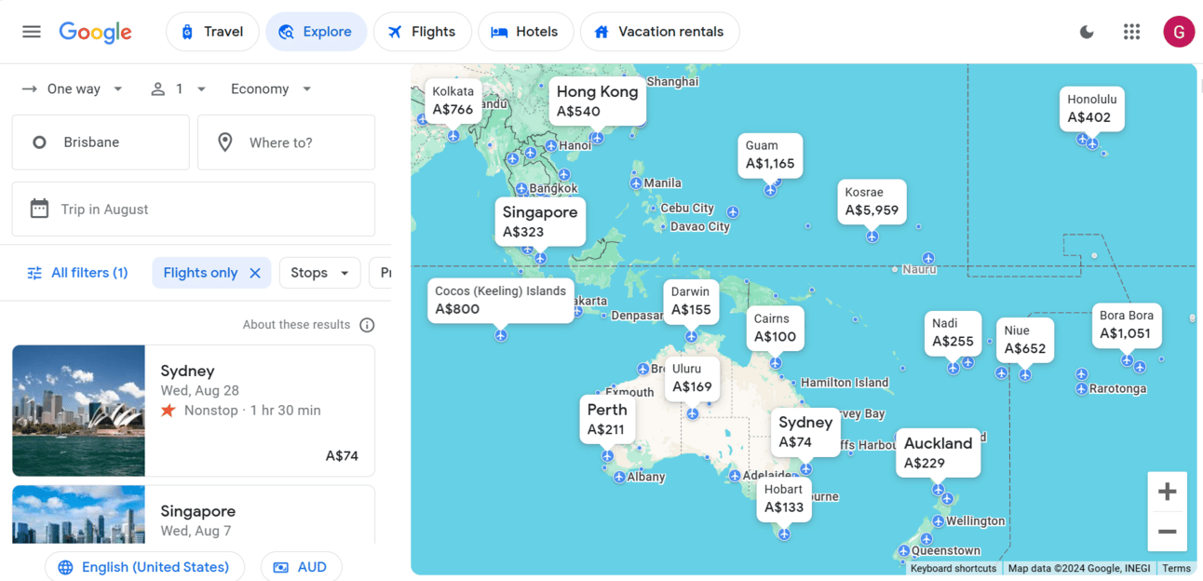Select Bora Bora A$1,051 map label
The image size is (1203, 581).
click(x=1127, y=325)
